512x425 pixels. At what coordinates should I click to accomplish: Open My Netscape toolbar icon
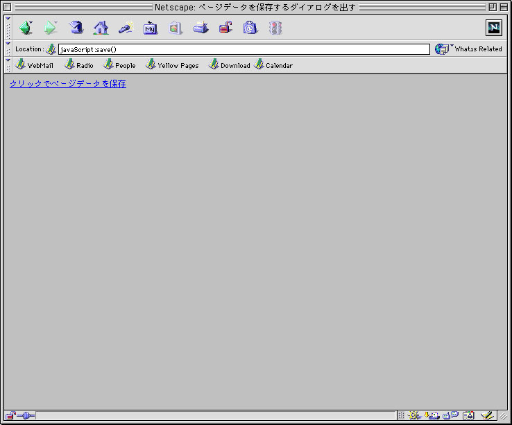[x=151, y=28]
